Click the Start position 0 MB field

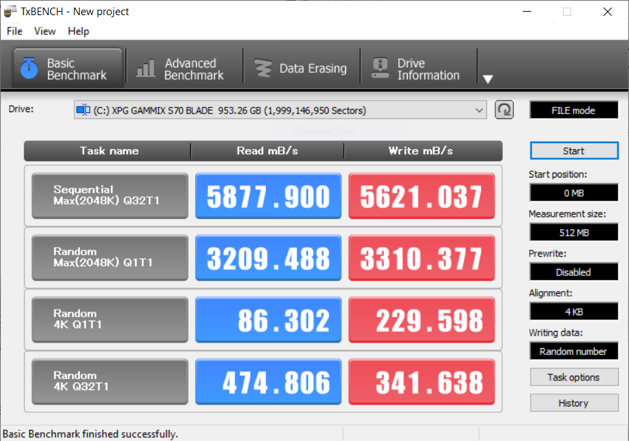573,193
